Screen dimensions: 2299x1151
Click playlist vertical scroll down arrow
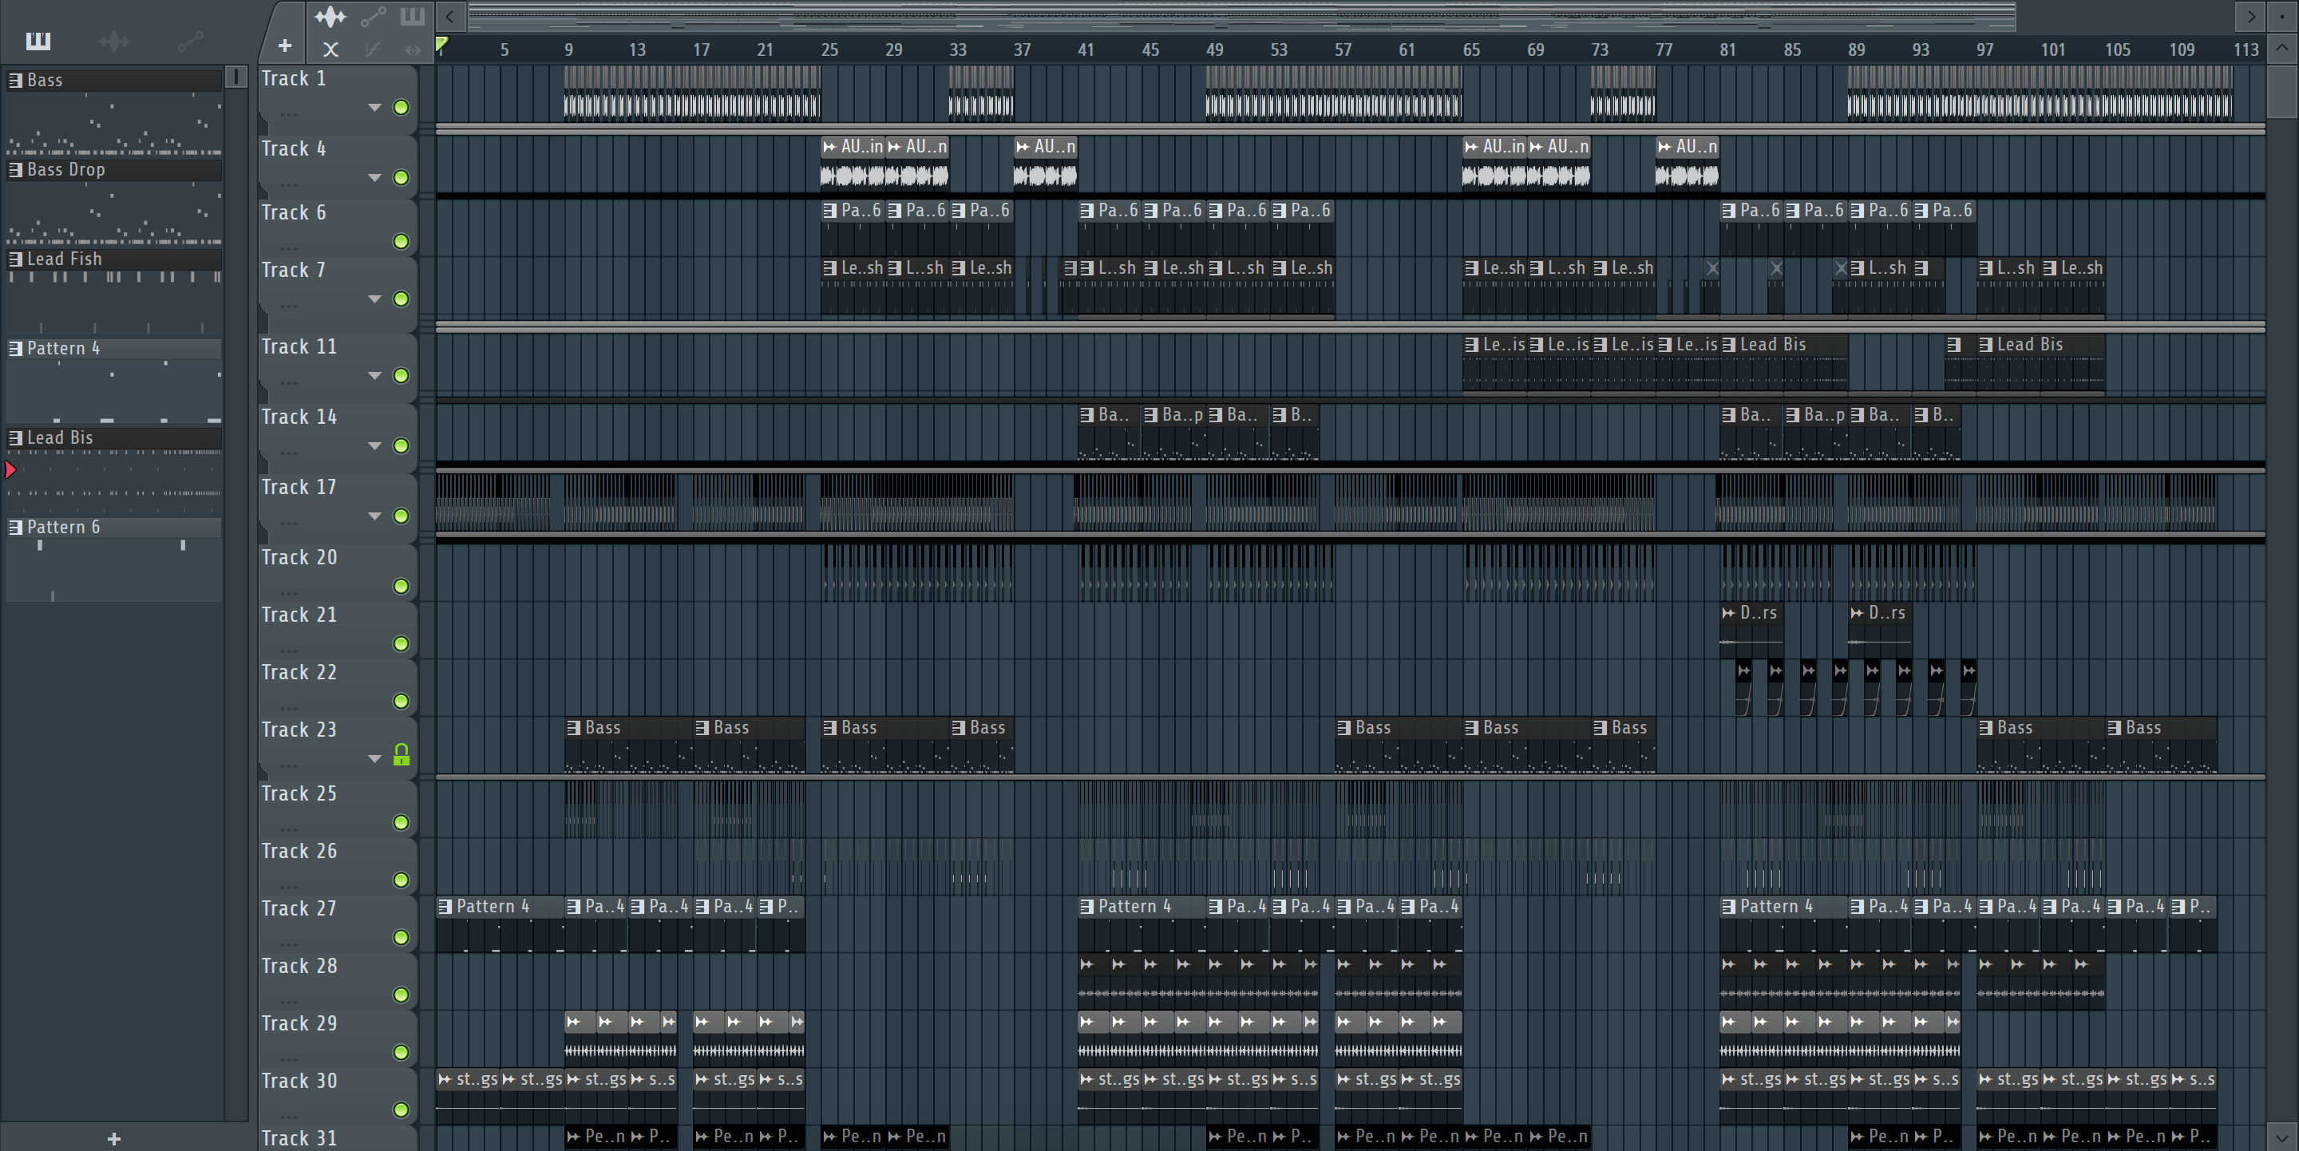tap(2282, 1137)
